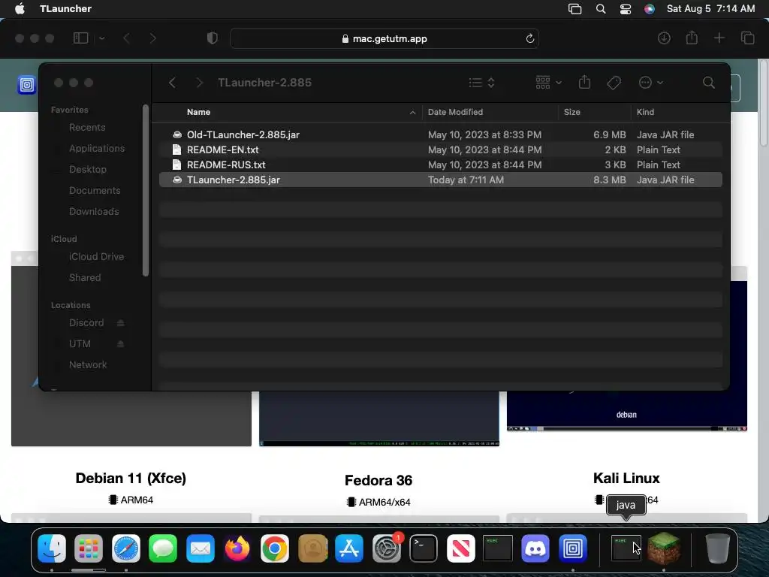Open iCloud Drive in sidebar

(96, 257)
